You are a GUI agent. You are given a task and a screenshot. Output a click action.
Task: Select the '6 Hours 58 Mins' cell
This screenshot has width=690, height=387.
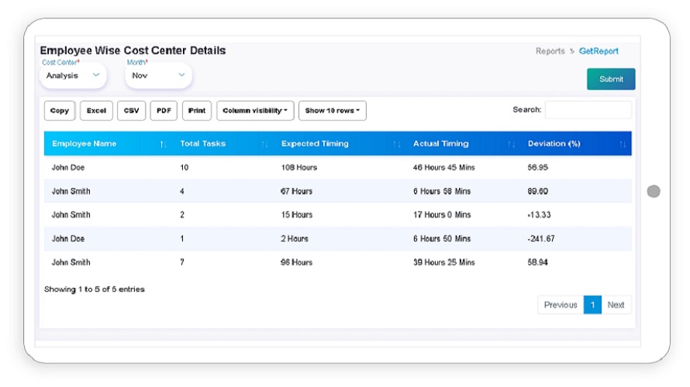point(442,191)
